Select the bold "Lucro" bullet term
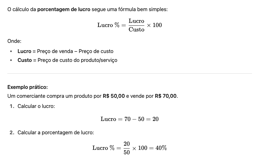This screenshot has width=266, height=160. point(25,51)
